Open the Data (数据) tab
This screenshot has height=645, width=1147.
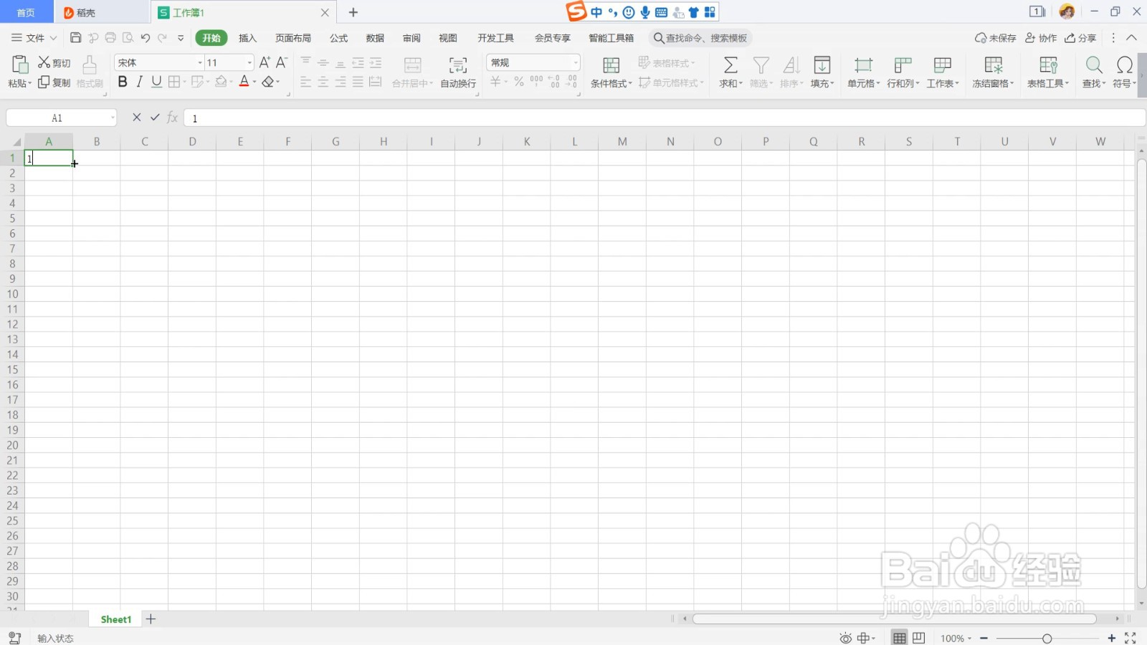point(375,38)
